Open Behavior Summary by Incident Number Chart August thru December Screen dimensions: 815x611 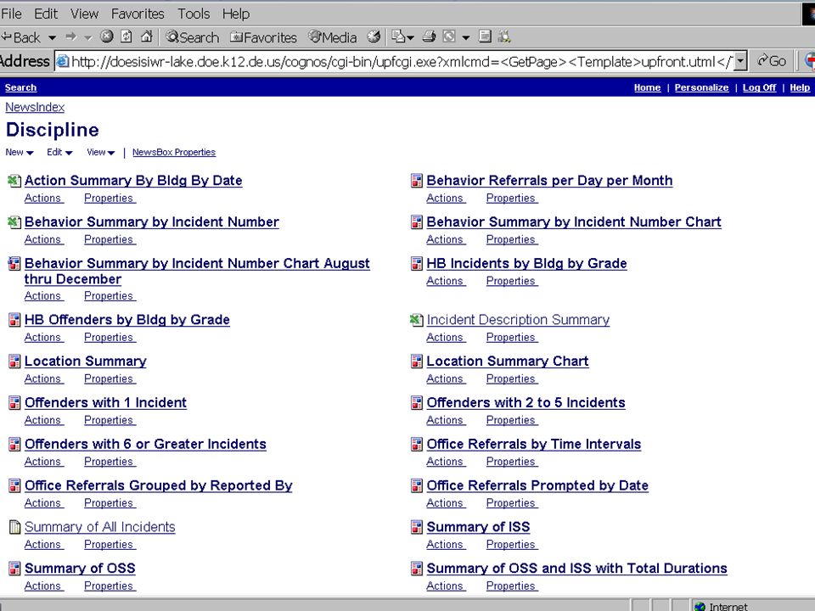coord(197,272)
